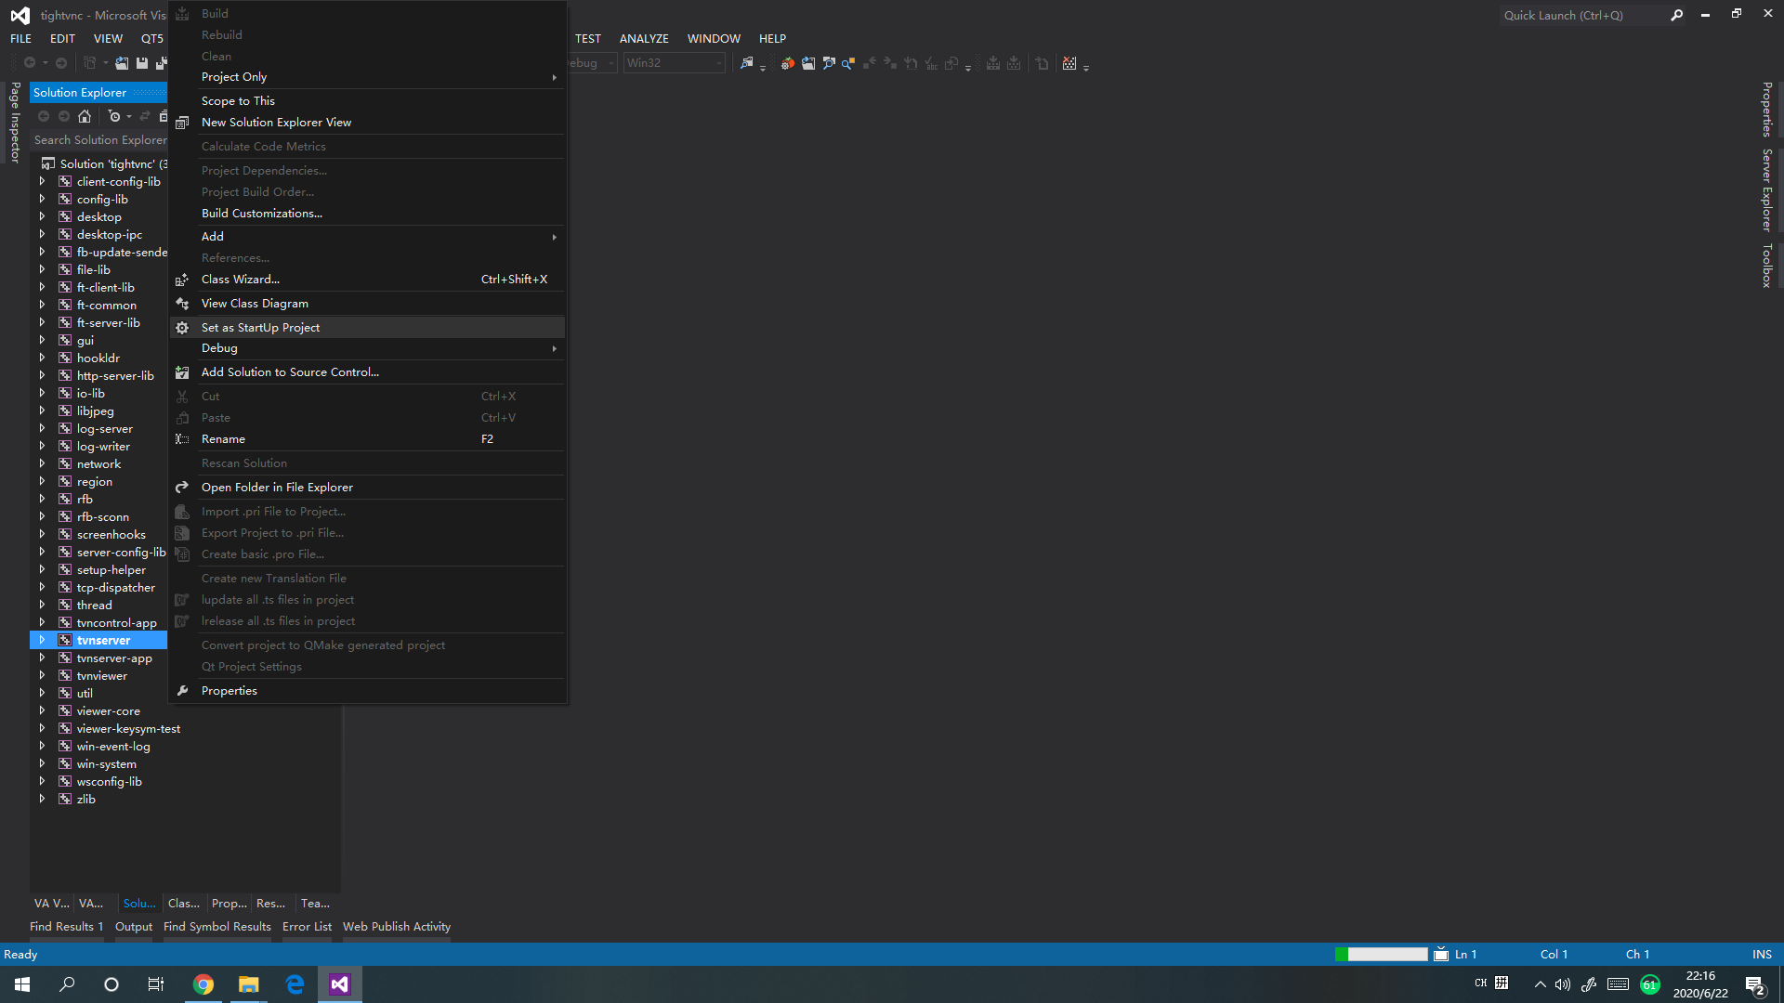1784x1003 pixels.
Task: Switch to the Error List panel
Action: tap(307, 926)
